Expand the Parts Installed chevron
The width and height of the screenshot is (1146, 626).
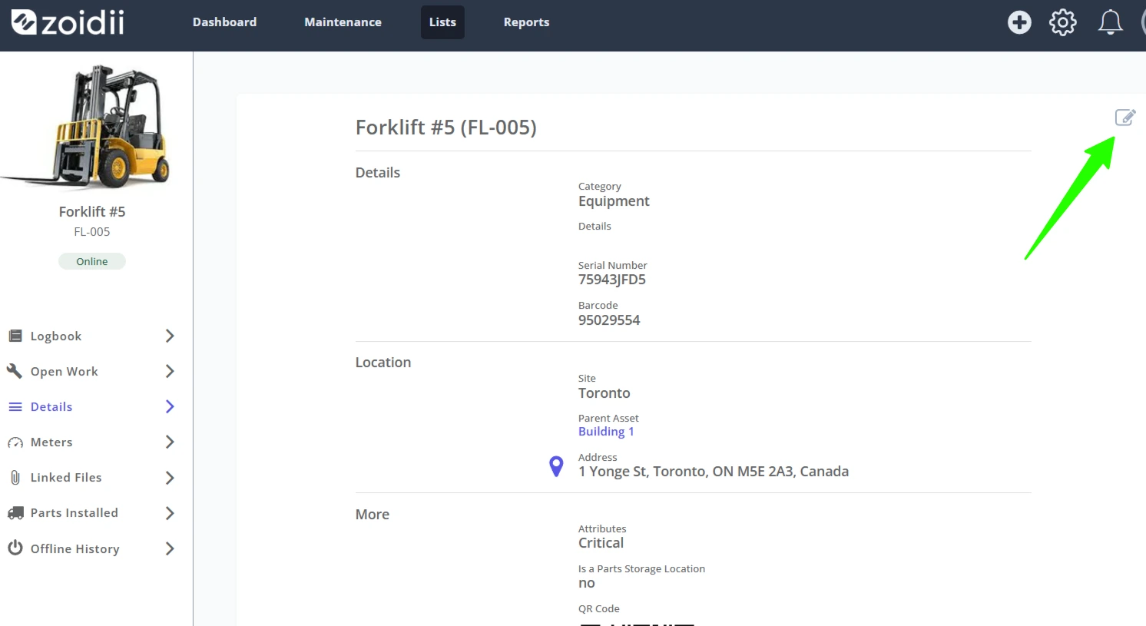(x=170, y=513)
